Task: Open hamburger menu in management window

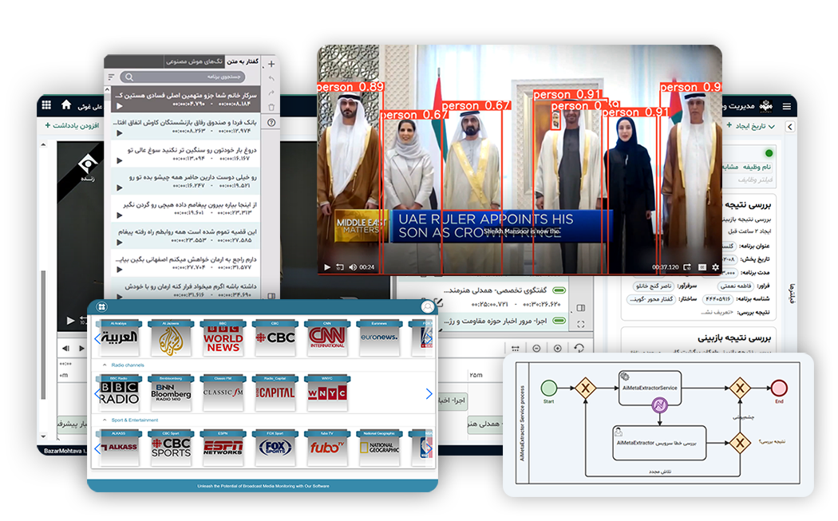Action: click(787, 106)
